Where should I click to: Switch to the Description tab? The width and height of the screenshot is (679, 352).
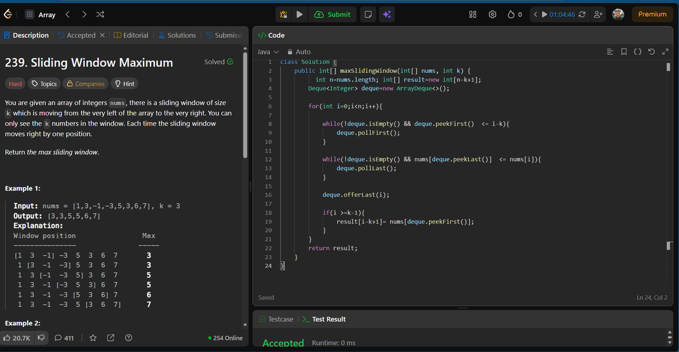click(x=26, y=35)
